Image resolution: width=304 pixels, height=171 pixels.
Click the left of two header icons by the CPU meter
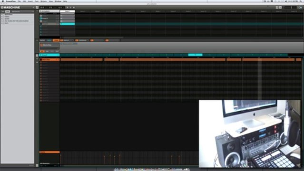click(277, 7)
